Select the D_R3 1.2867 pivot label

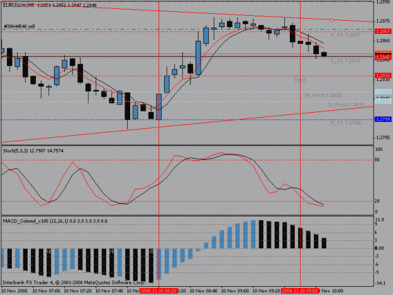[345, 35]
